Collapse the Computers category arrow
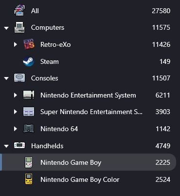 coord(6,28)
